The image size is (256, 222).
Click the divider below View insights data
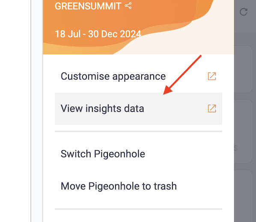(138, 131)
